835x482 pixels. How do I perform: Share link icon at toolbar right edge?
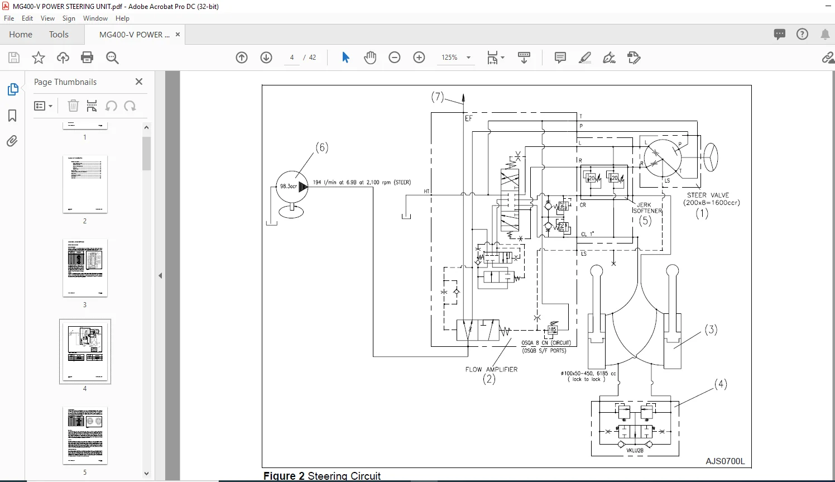point(828,58)
